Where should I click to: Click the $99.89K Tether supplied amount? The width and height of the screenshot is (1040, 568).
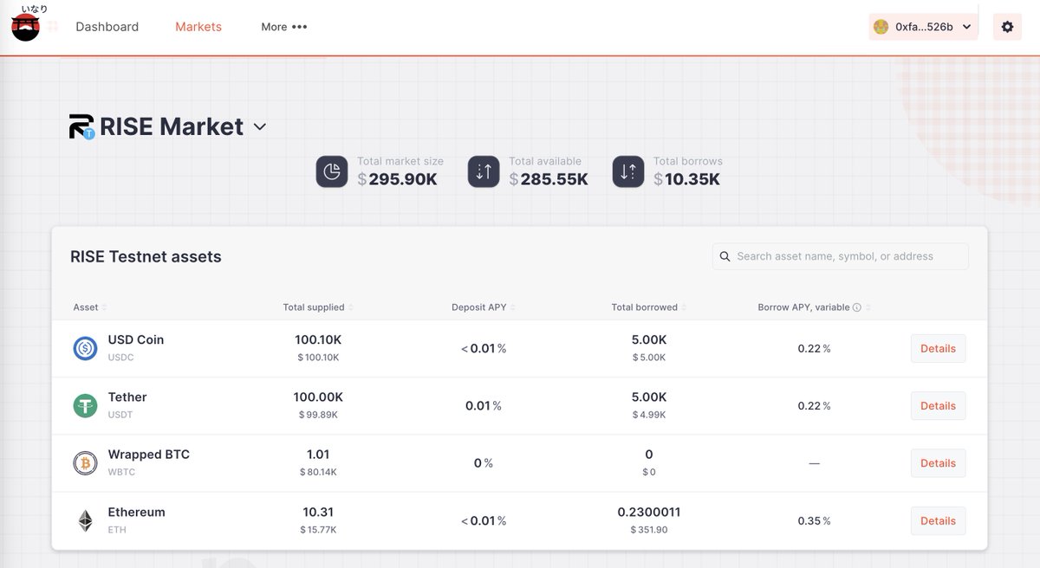point(318,415)
